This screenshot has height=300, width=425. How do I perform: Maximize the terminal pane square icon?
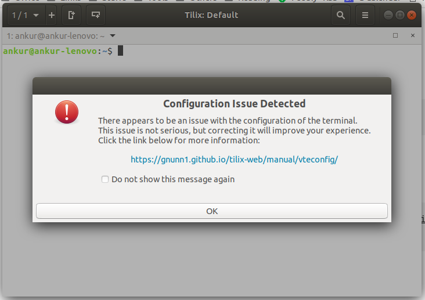click(x=395, y=35)
